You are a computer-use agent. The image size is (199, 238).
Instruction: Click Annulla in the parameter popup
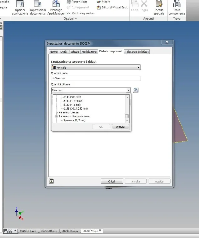pyautogui.click(x=120, y=126)
